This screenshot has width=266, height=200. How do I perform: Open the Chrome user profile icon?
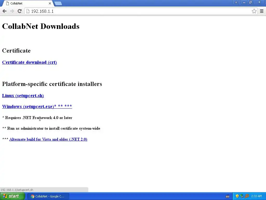[236, 2]
